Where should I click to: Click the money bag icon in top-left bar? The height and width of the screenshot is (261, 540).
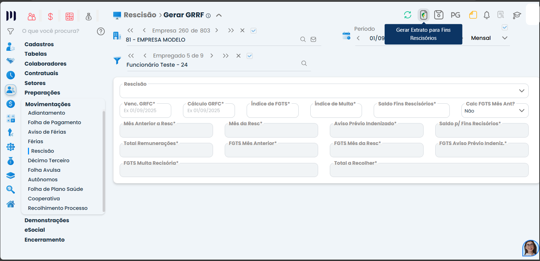pos(88,17)
